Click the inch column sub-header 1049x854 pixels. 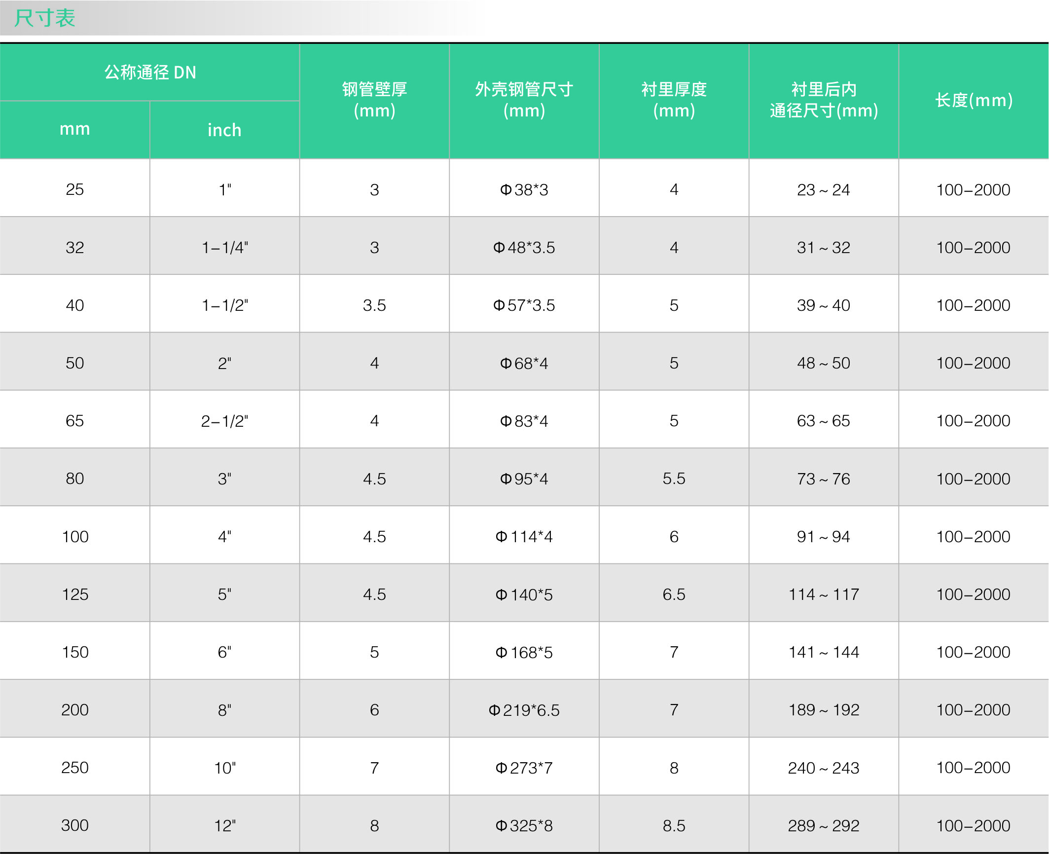(224, 130)
